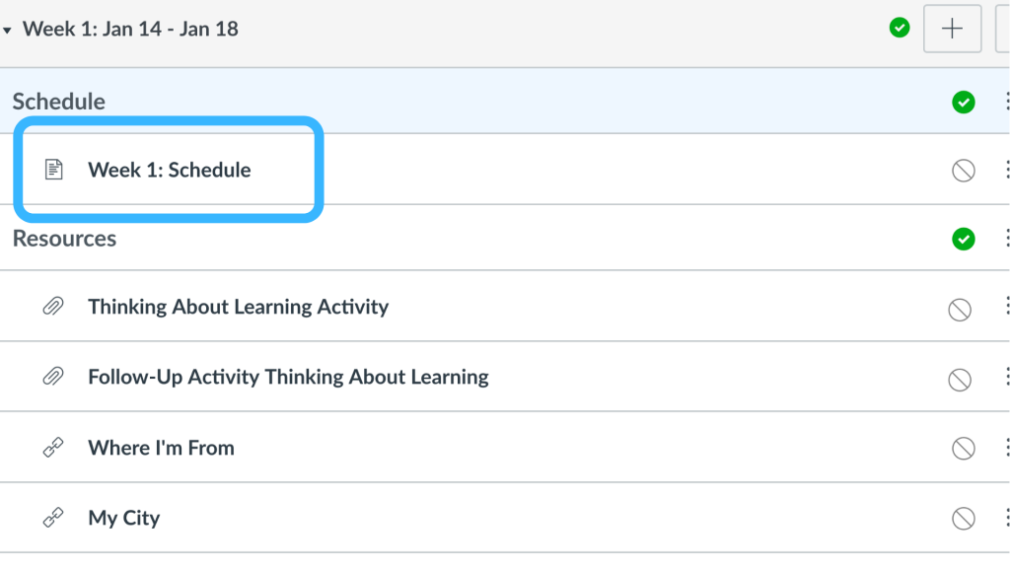Click the plus button to add module item
The height and width of the screenshot is (568, 1010).
pyautogui.click(x=952, y=29)
